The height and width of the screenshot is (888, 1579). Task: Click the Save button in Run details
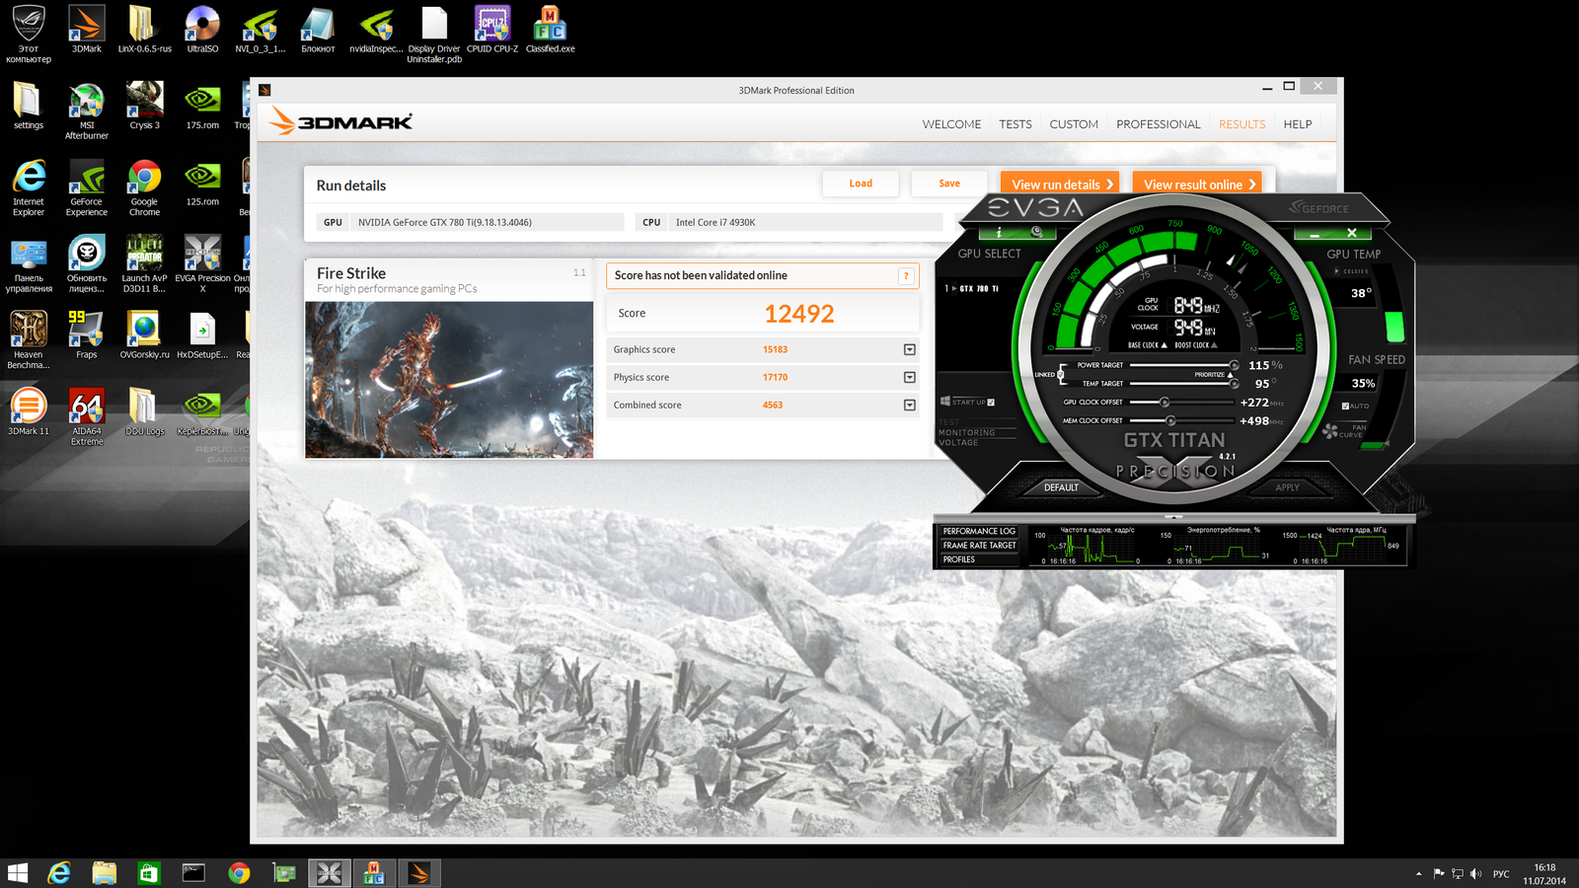[x=949, y=184]
